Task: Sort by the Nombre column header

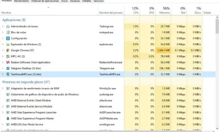Action: pyautogui.click(x=49, y=11)
